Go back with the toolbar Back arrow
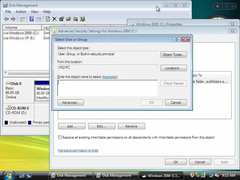This screenshot has width=240, height=180. [6, 19]
